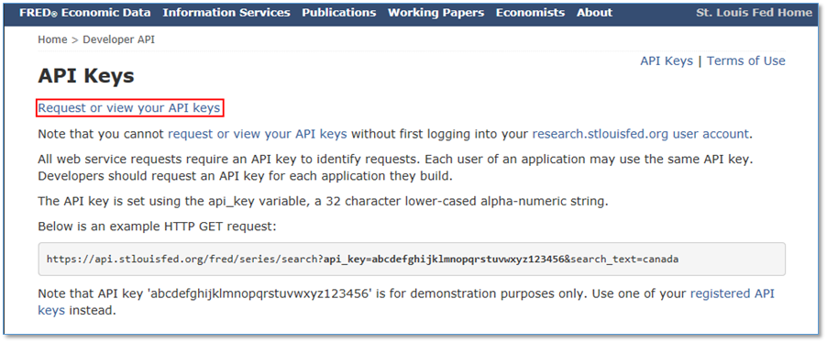The width and height of the screenshot is (827, 343).
Task: Select Economists in the top bar
Action: (x=530, y=13)
